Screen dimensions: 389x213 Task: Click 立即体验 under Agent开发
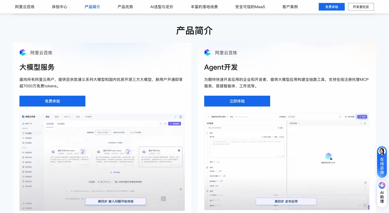[237, 101]
